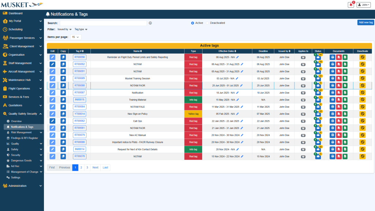This screenshot has height=211, width=375.
Task: Open the notifications bell in top bar
Action: tap(351, 5)
